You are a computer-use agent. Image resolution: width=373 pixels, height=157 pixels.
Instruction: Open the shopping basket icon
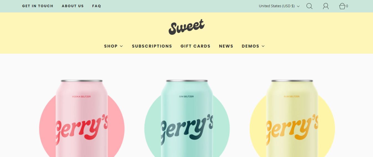pos(342,6)
